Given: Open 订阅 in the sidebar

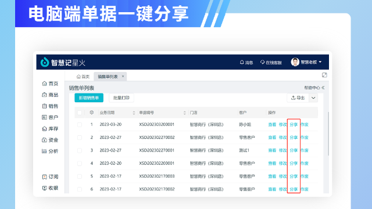Looking at the screenshot, I should click(x=50, y=176).
